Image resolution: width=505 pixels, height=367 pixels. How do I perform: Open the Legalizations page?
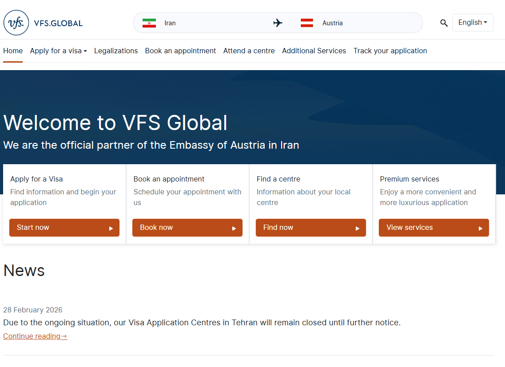116,51
